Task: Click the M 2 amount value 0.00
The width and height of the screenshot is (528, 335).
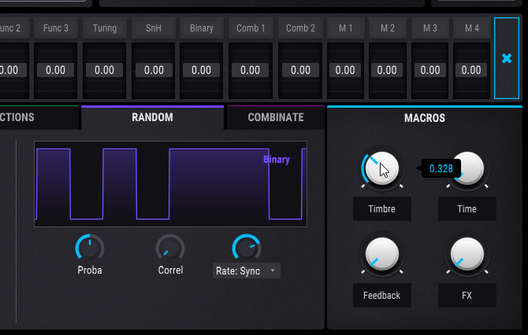Action: 387,70
